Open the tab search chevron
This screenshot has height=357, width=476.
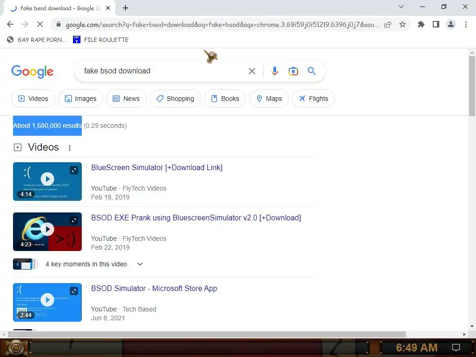click(401, 7)
